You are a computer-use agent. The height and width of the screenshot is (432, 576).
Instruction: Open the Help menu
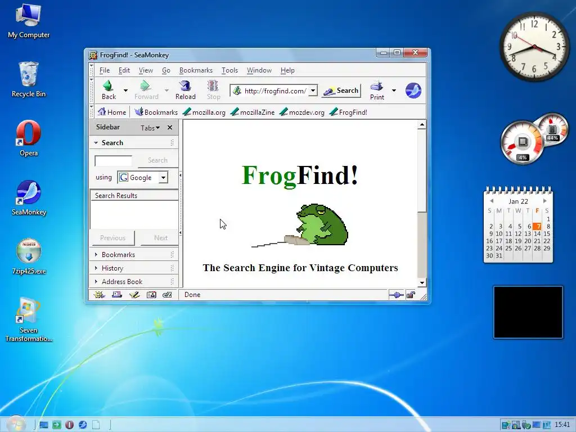click(287, 70)
